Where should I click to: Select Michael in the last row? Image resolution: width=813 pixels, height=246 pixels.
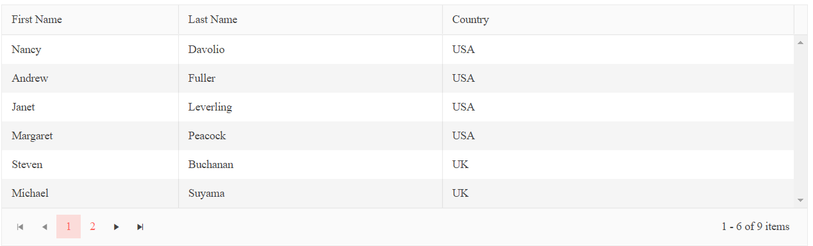[x=90, y=193]
